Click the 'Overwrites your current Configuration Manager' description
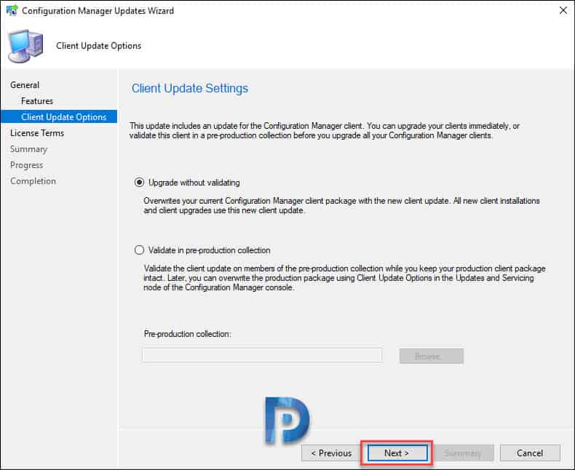The image size is (575, 470). pyautogui.click(x=341, y=206)
